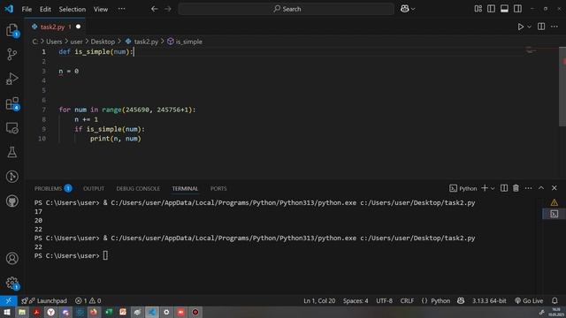This screenshot has height=318, width=566.
Task: Open the errors and warnings status counter
Action: click(x=88, y=300)
